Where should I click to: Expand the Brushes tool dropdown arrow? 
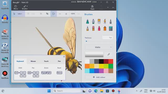(x=27, y=6)
